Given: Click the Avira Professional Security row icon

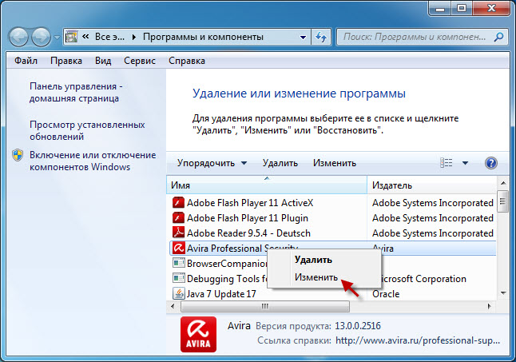Looking at the screenshot, I should [178, 248].
